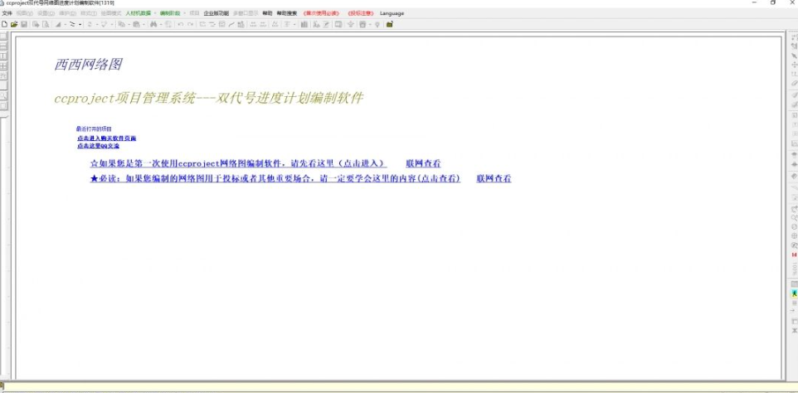Select the arrow pointer tool in the right toolbar

pyautogui.click(x=794, y=56)
